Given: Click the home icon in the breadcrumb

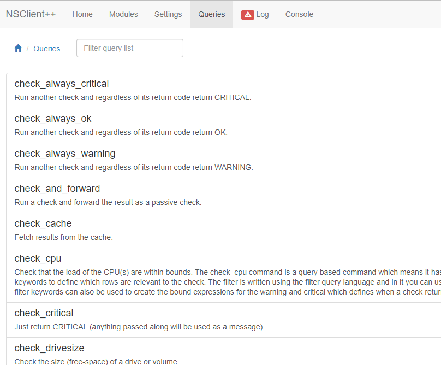Looking at the screenshot, I should click(x=18, y=48).
